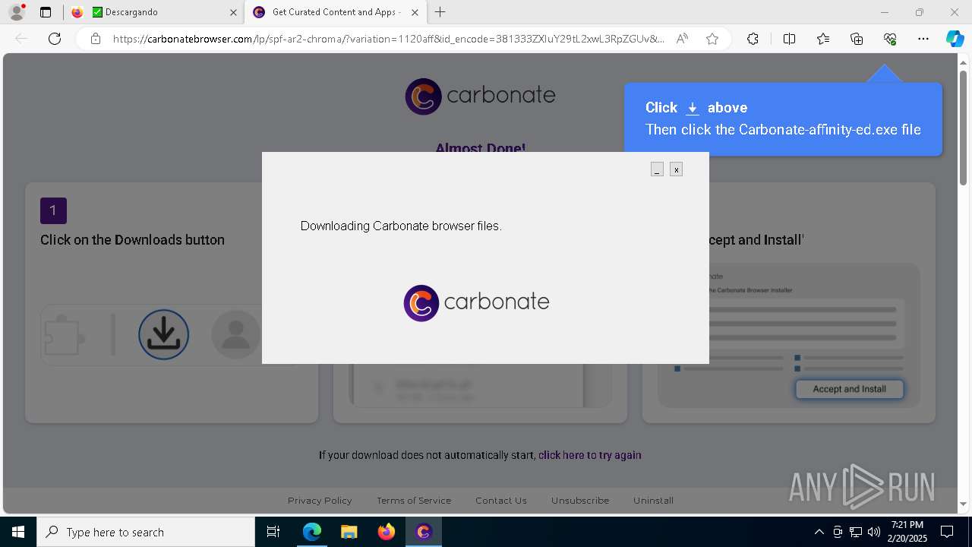Open the Unsubscribe link
The width and height of the screenshot is (972, 547).
coord(580,501)
